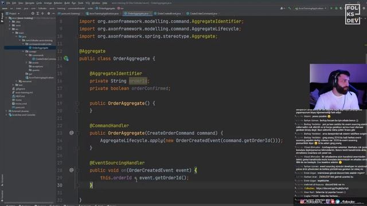Click event.getOrderId() call on line 29
Viewport: 367px width, 206px height.
pos(163,178)
